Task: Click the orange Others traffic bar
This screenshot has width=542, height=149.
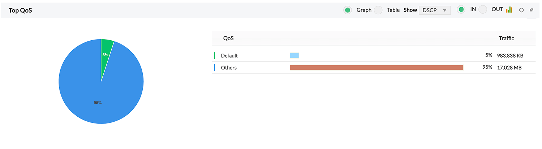Action: tap(376, 67)
